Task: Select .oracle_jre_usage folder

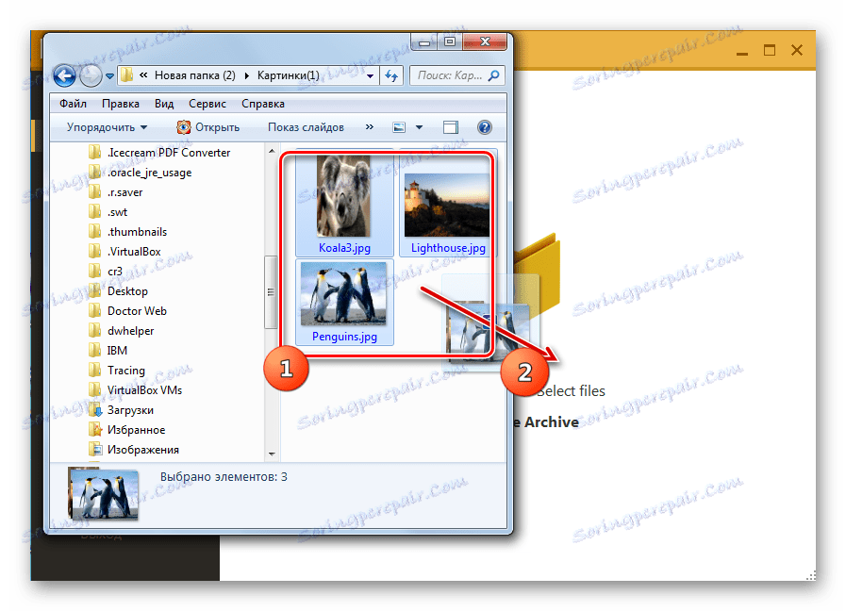Action: pos(149,173)
